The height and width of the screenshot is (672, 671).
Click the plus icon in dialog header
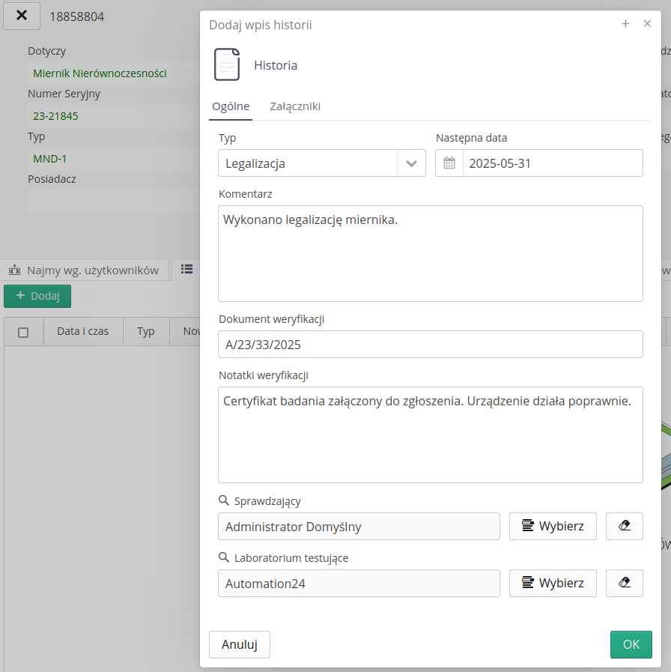pos(625,24)
